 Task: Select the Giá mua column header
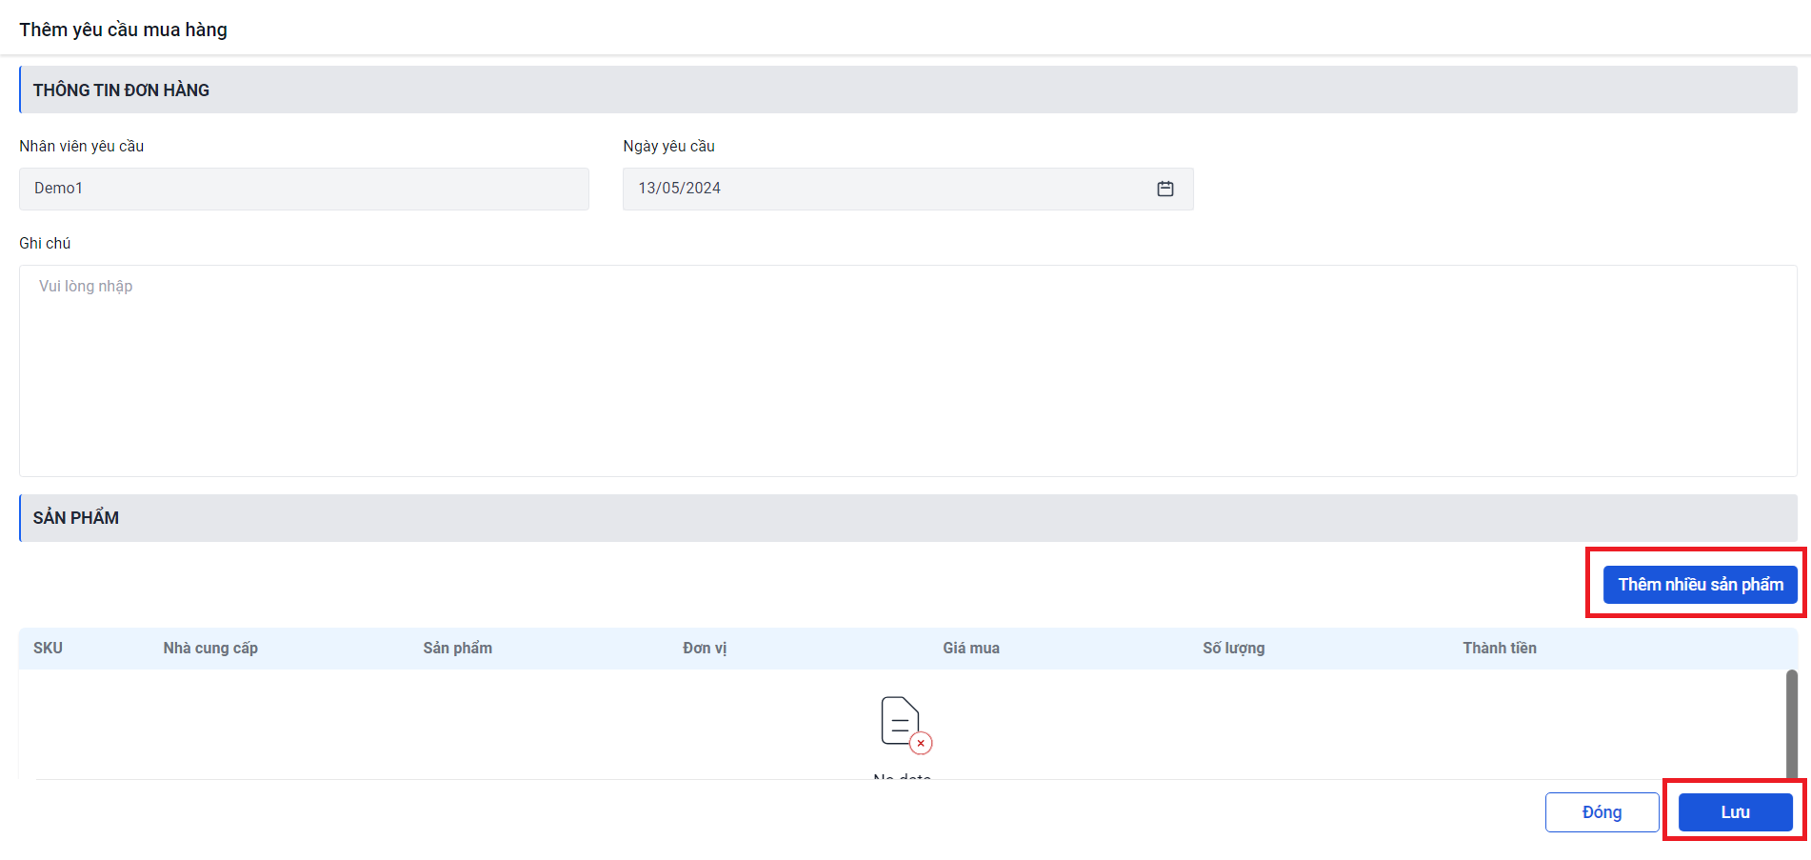[x=971, y=648]
